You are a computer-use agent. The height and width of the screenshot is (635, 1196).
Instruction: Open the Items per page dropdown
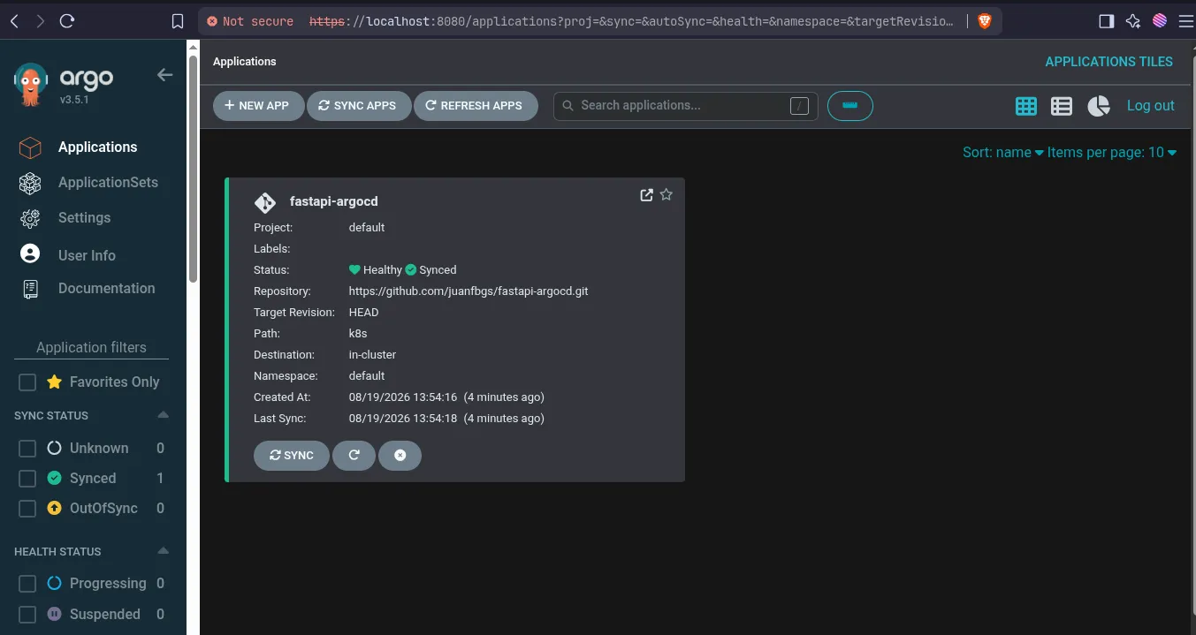point(1112,153)
